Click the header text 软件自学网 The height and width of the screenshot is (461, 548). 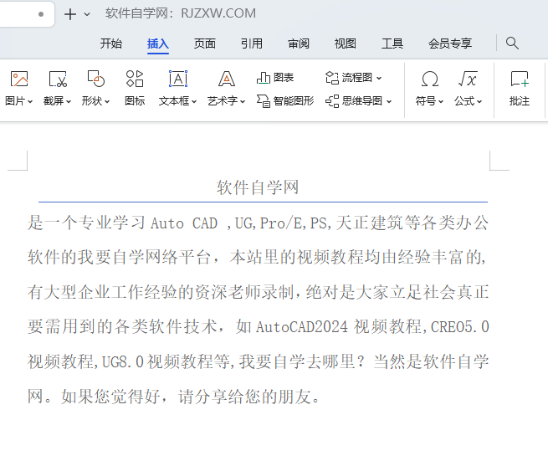click(x=258, y=187)
